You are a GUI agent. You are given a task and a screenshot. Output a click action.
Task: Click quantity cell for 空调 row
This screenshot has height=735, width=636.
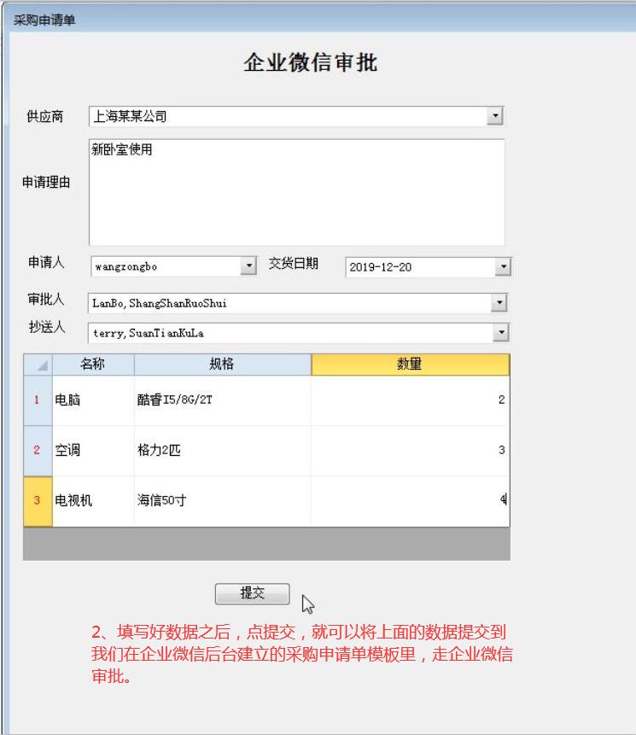click(x=410, y=451)
